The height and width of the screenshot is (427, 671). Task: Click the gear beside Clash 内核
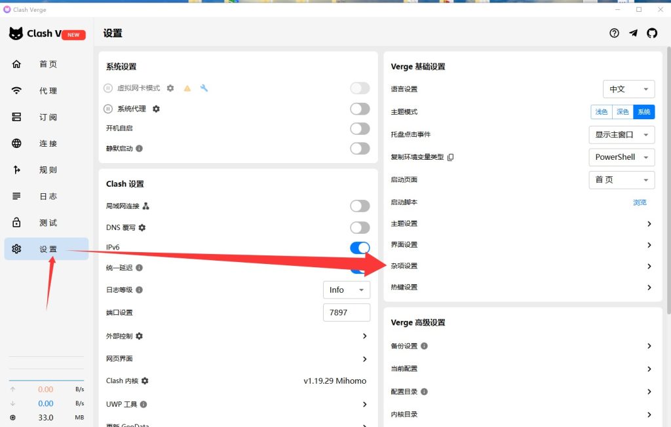pos(145,381)
